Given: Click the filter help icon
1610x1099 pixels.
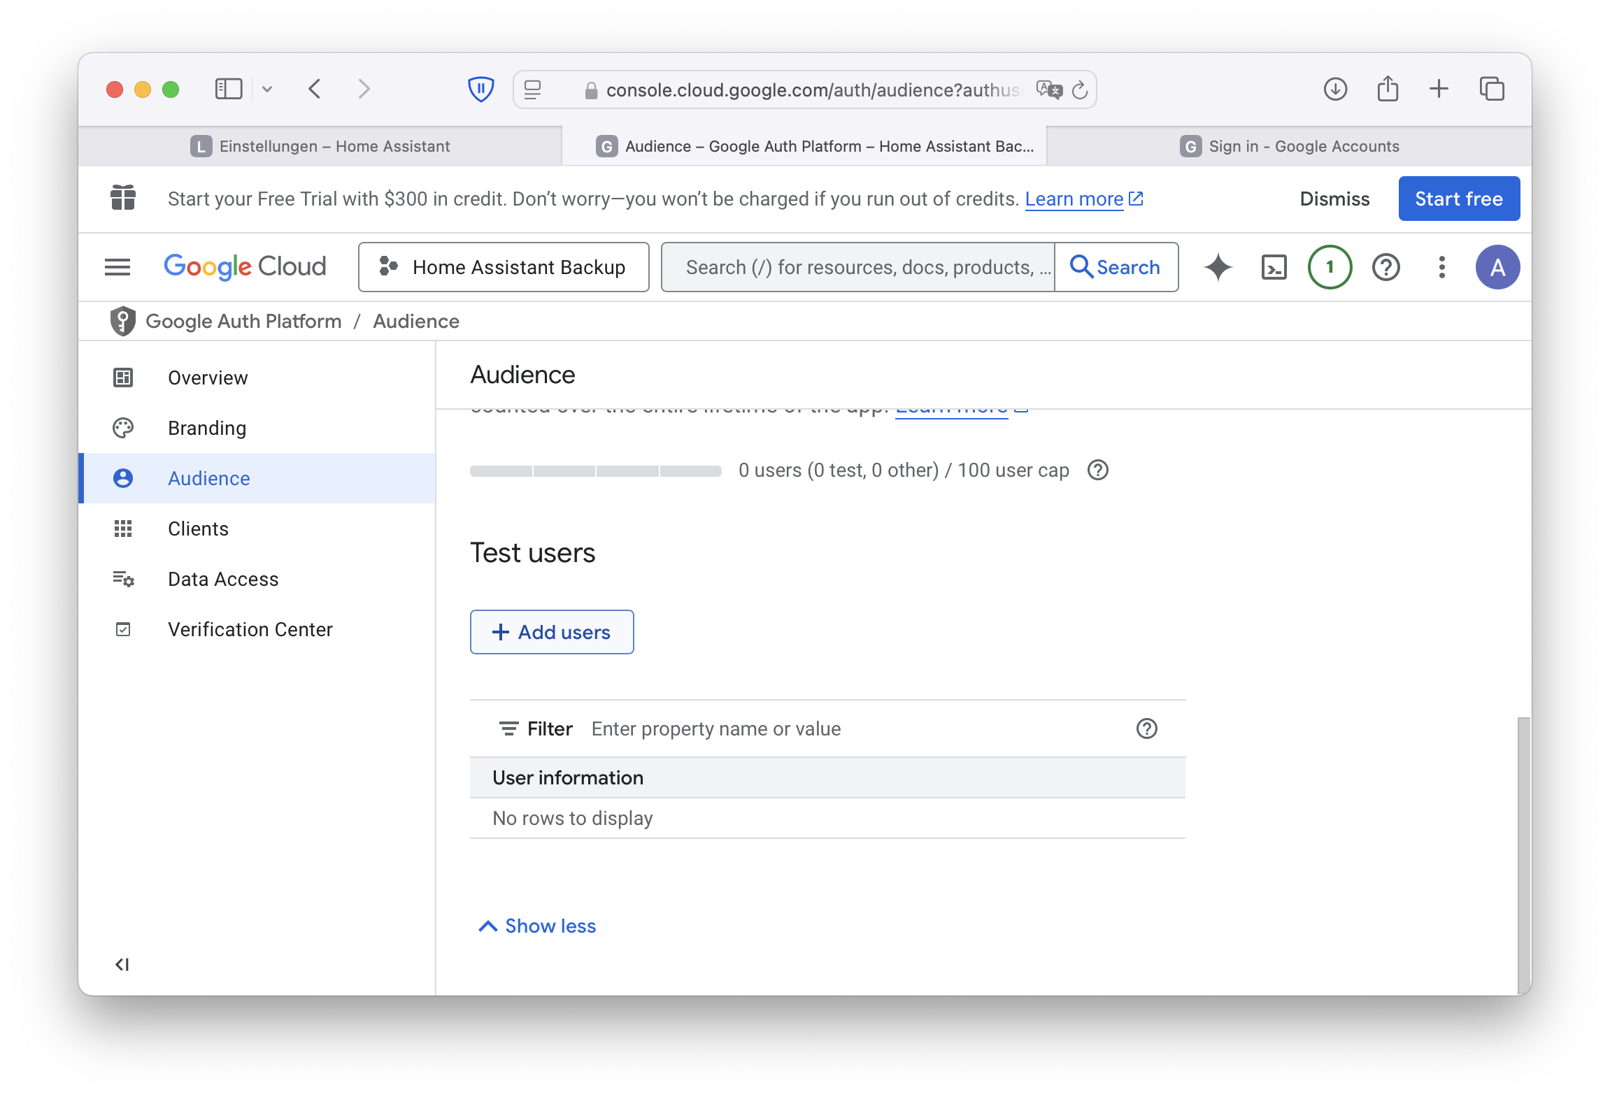Looking at the screenshot, I should point(1146,728).
